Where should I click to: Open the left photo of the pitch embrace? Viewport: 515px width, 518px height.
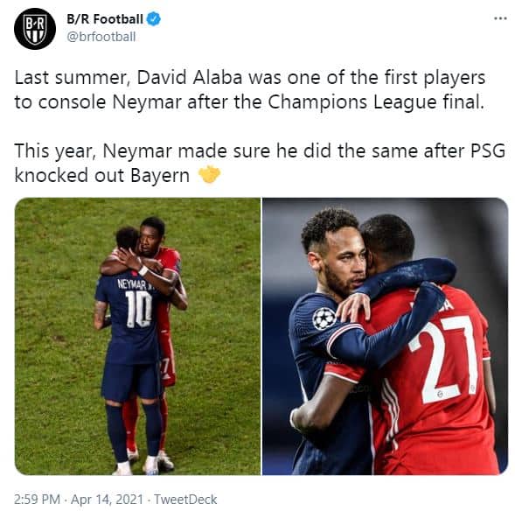(137, 336)
